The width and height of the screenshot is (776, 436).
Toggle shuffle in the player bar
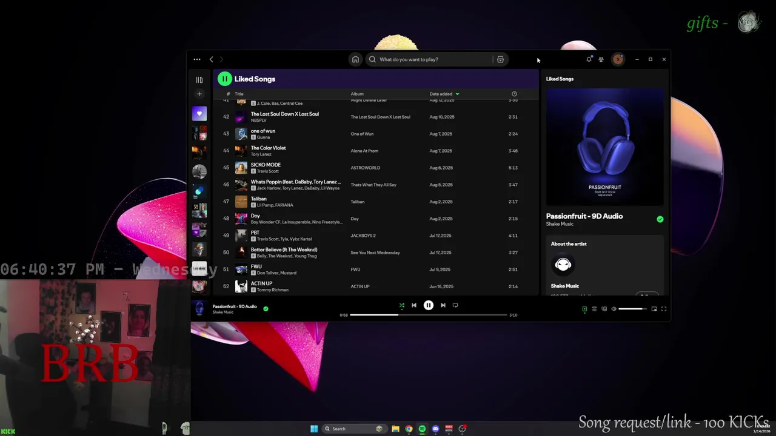pos(401,306)
